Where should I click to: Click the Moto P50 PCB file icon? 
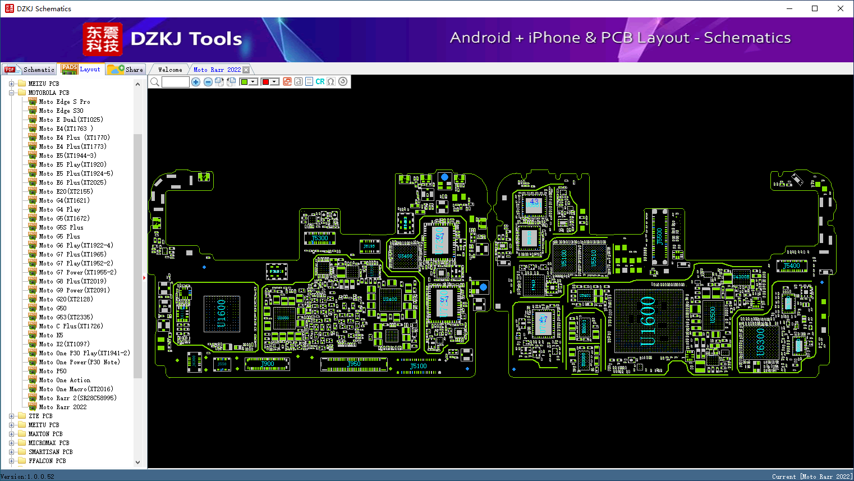pyautogui.click(x=33, y=371)
